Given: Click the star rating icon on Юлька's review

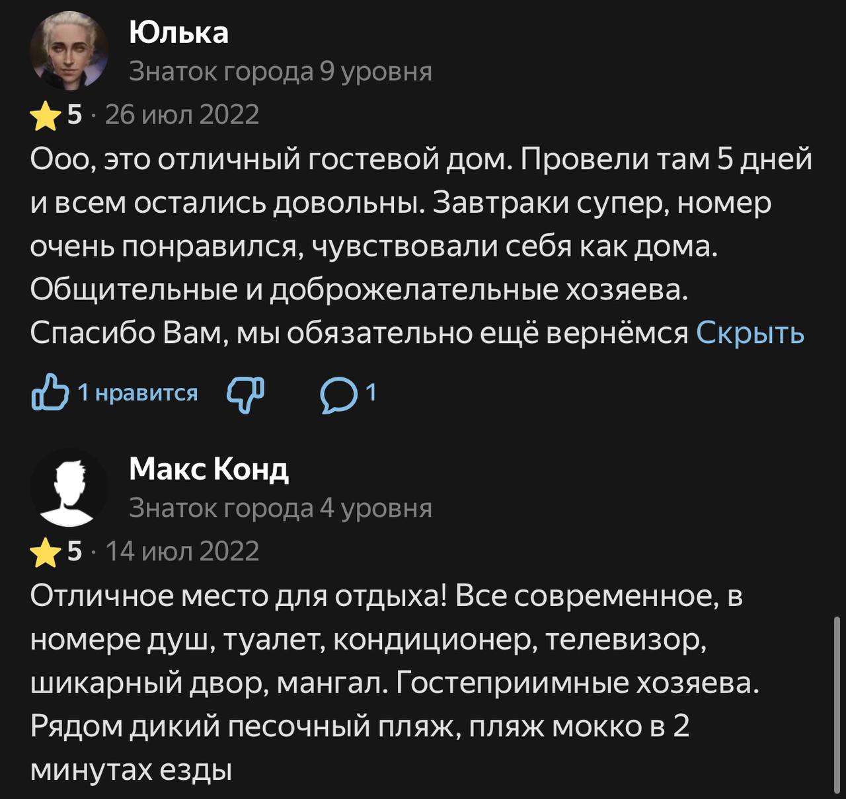Looking at the screenshot, I should tap(46, 116).
